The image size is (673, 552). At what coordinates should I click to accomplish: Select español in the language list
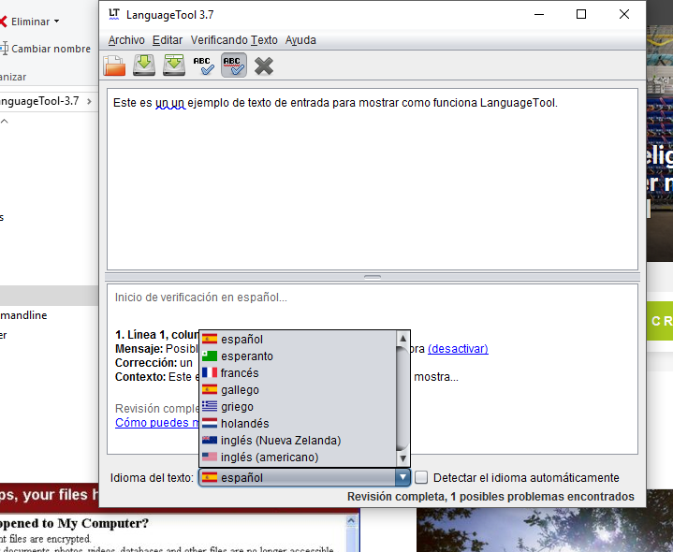click(x=298, y=340)
